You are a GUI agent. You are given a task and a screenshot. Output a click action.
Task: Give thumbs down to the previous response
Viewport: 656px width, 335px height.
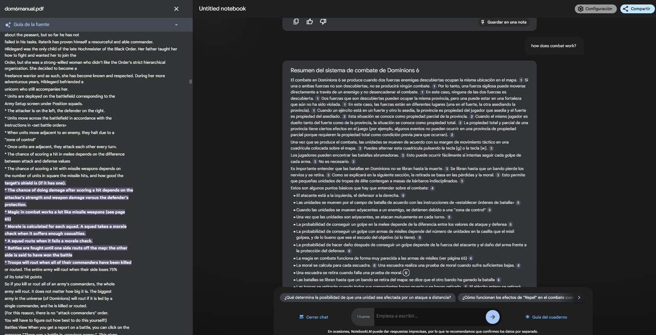(323, 22)
